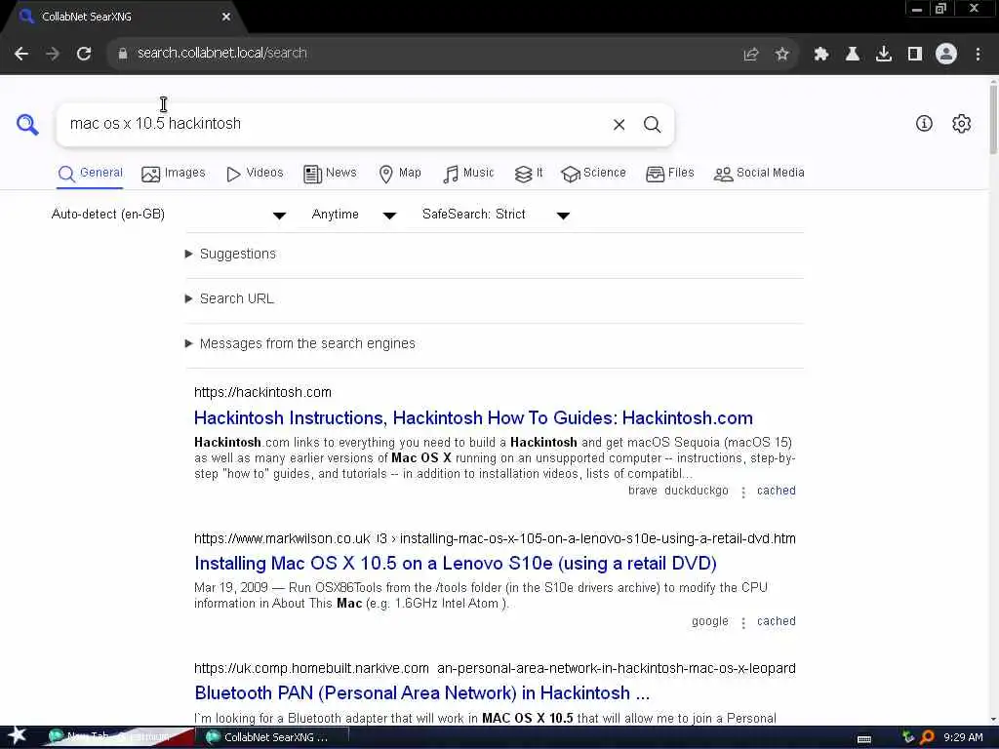Click the "brave" engine label
This screenshot has width=999, height=749.
pos(642,492)
